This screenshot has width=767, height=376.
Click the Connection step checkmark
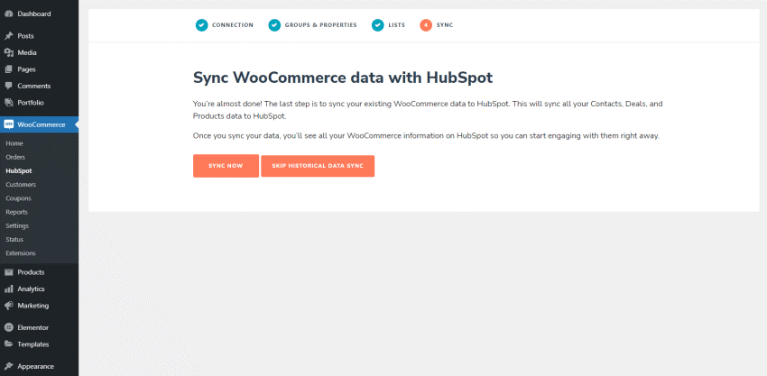coord(201,25)
